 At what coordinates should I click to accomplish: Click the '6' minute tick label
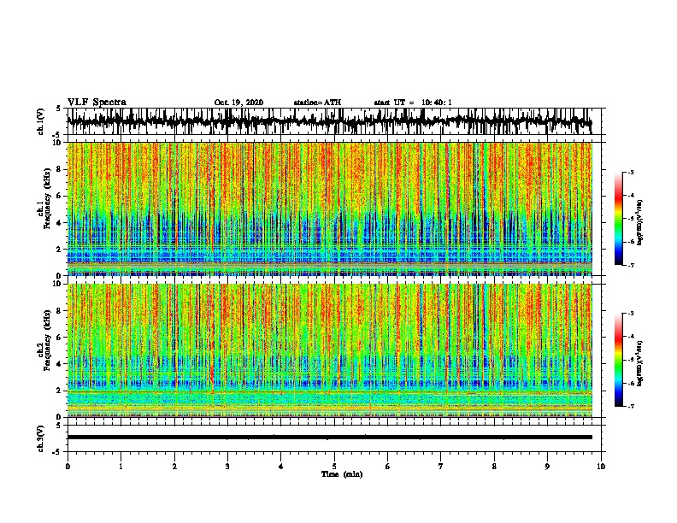(388, 467)
